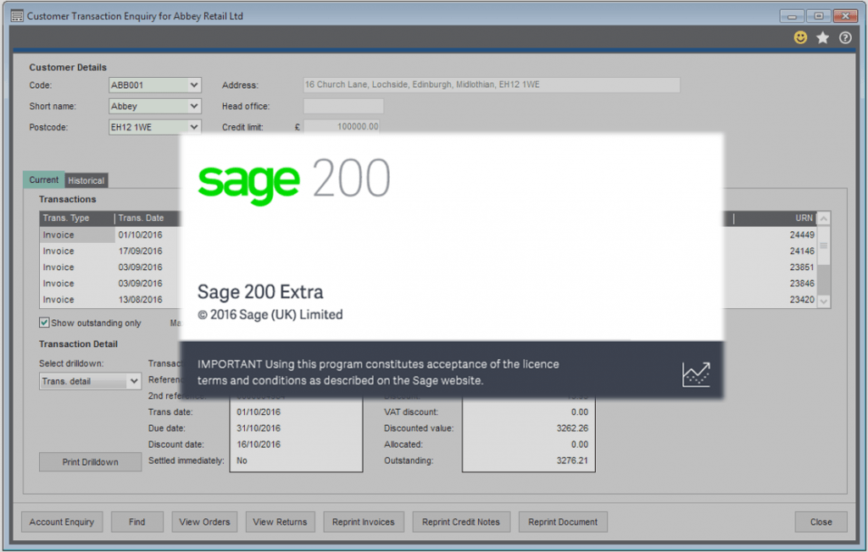Maximize the Customer Transaction Enquiry window
This screenshot has width=868, height=552.
[818, 16]
